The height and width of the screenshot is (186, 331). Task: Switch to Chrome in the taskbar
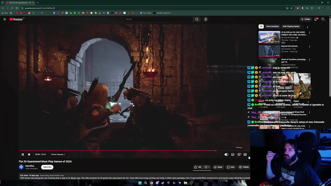point(151,183)
